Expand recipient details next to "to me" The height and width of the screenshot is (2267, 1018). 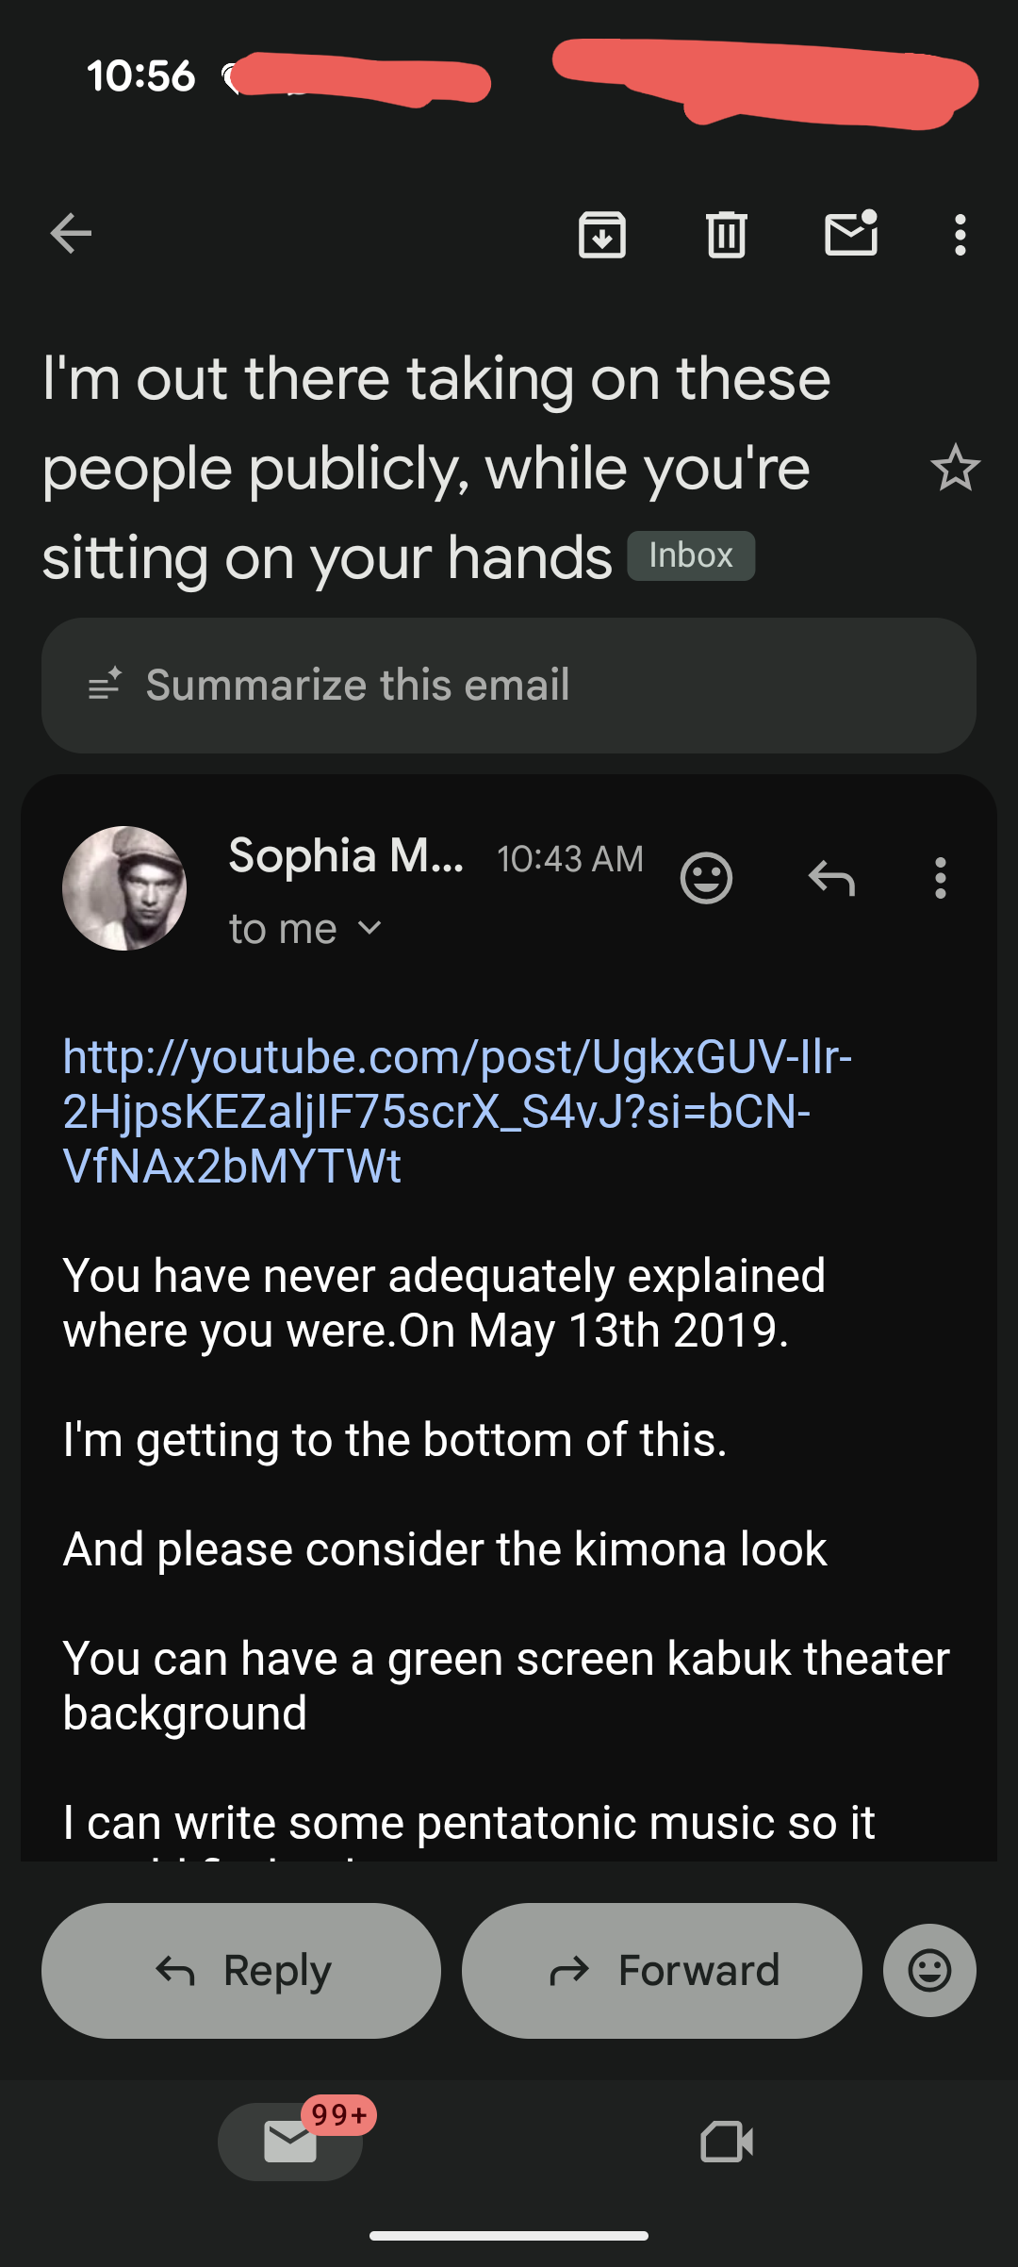point(369,929)
